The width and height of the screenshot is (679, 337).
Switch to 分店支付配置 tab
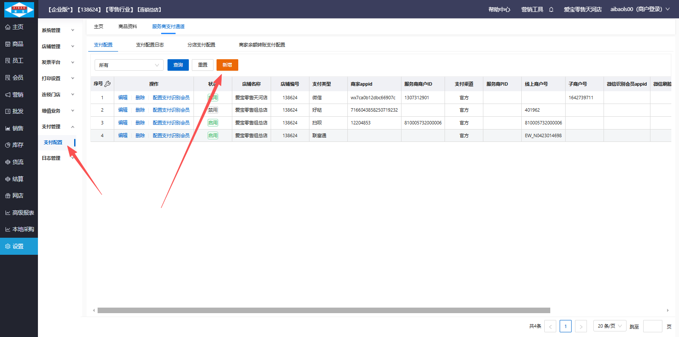[x=201, y=45]
